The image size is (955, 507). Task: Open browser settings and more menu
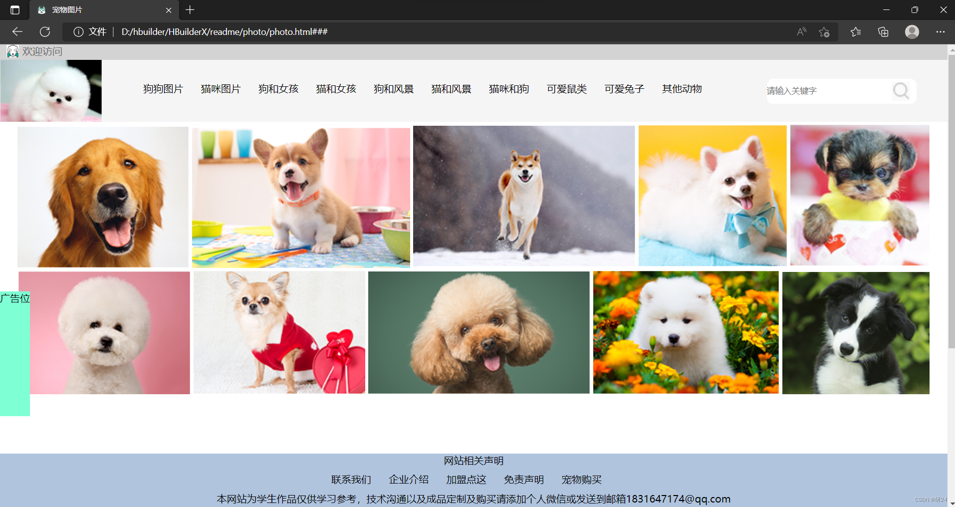[941, 32]
